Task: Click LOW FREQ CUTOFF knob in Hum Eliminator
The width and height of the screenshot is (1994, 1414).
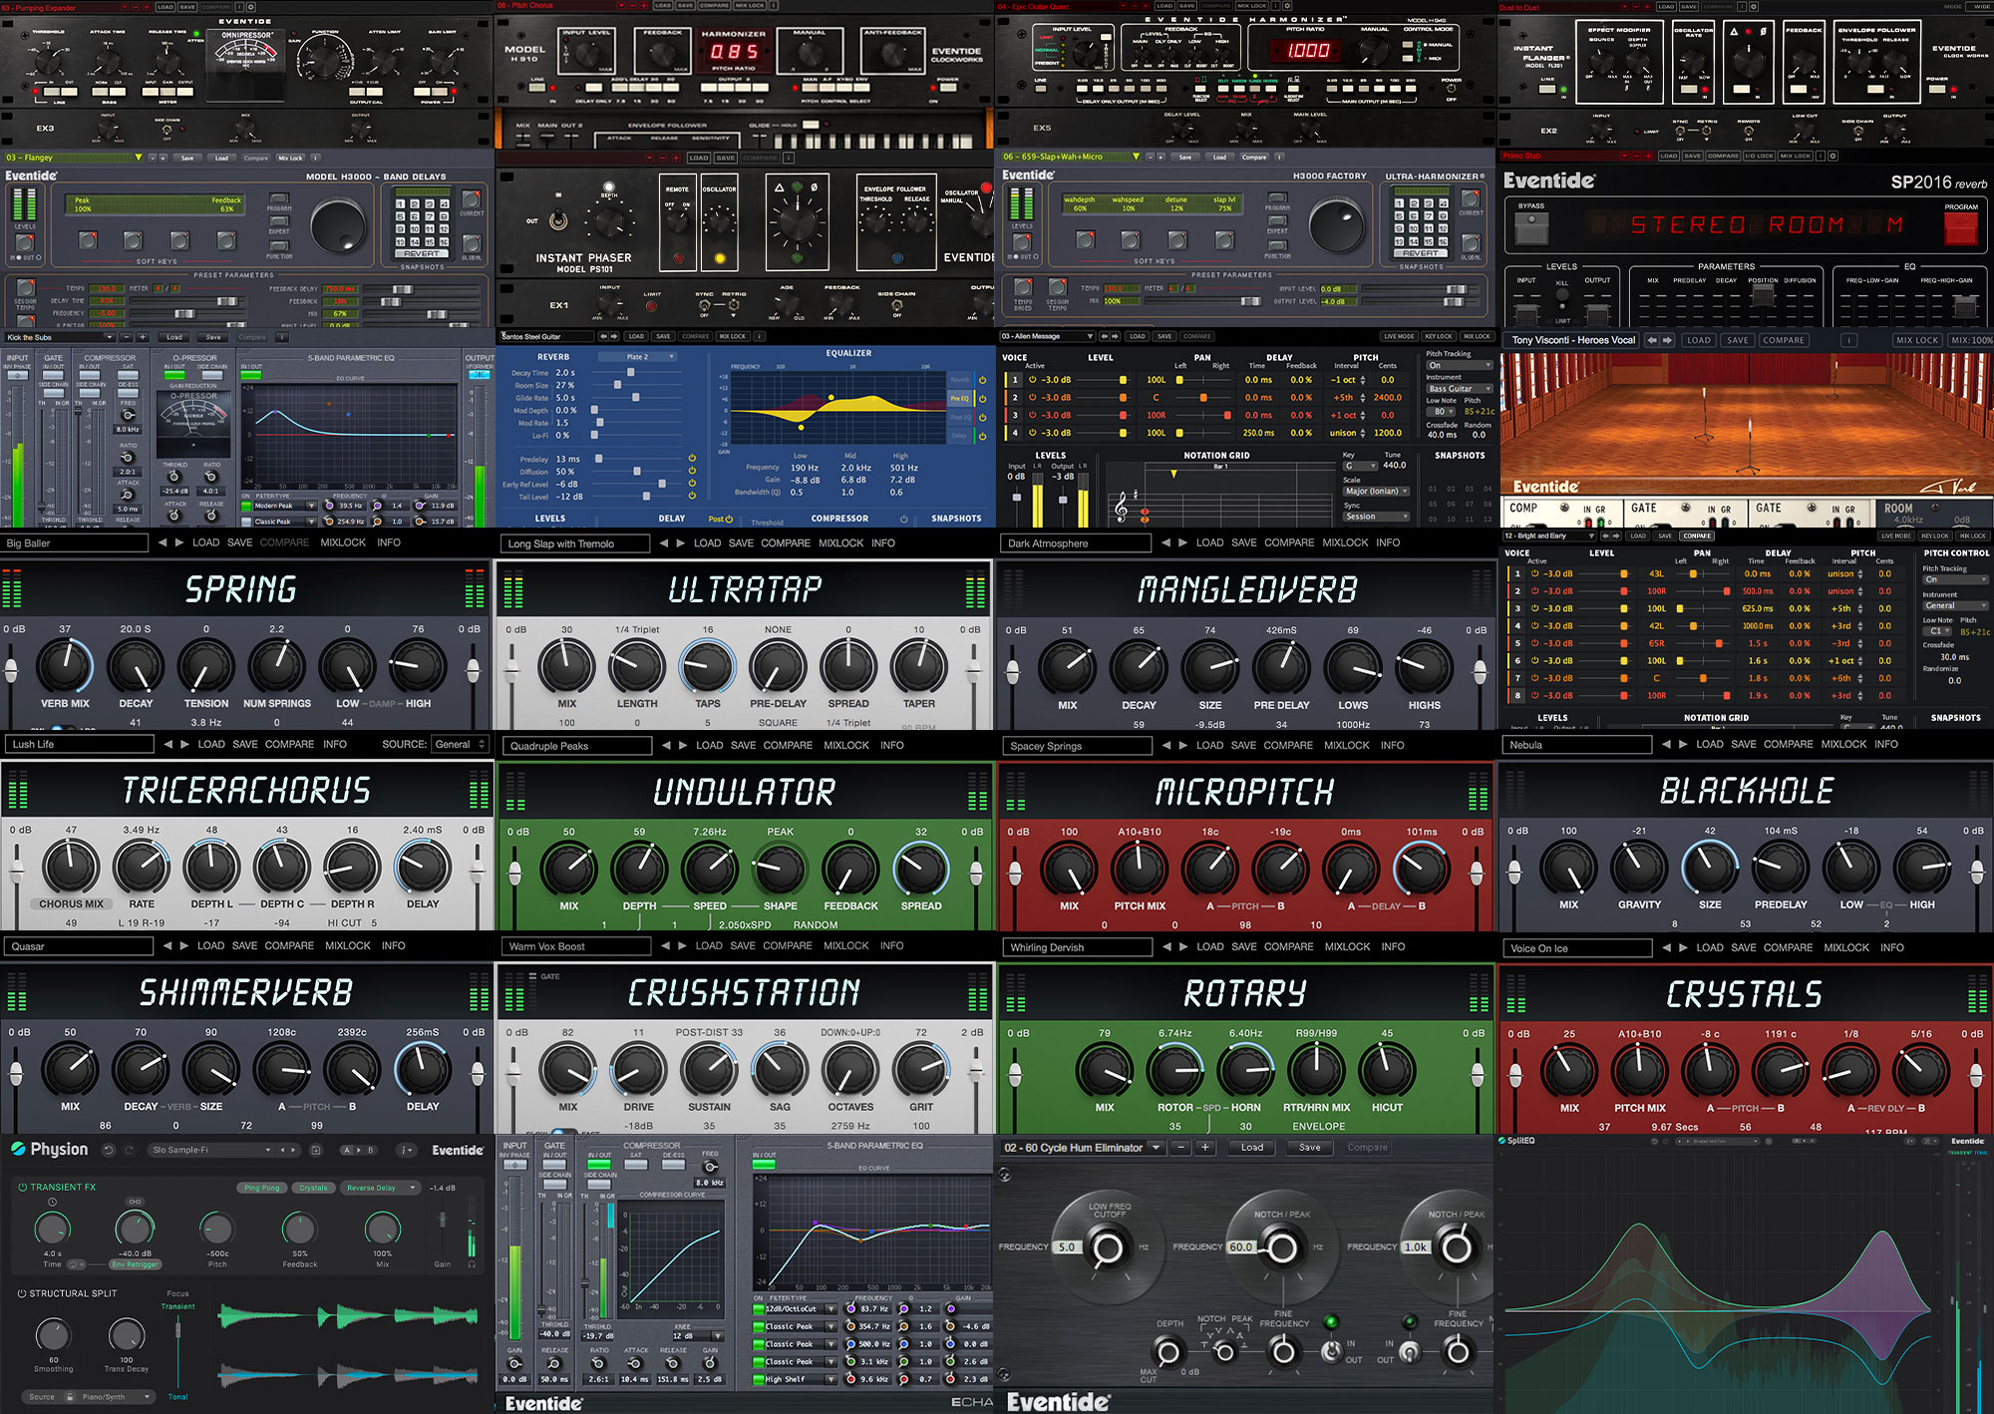Action: pyautogui.click(x=1108, y=1247)
